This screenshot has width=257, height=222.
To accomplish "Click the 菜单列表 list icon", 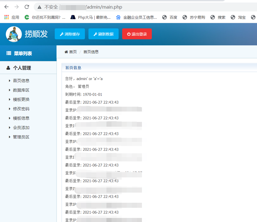I will click(x=9, y=53).
